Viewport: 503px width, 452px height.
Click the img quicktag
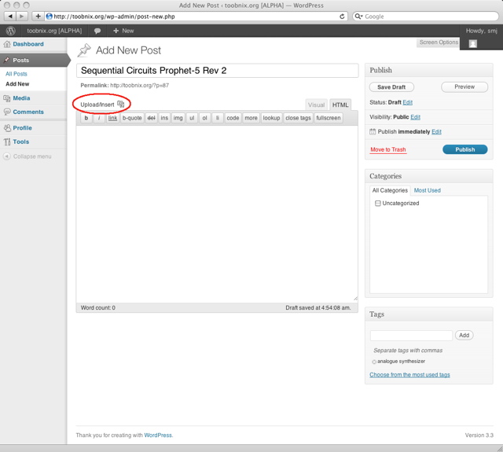coord(178,118)
